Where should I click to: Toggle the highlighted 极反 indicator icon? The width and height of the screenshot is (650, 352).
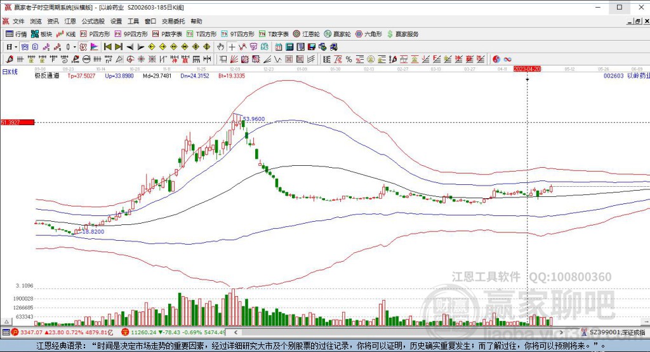(83, 47)
